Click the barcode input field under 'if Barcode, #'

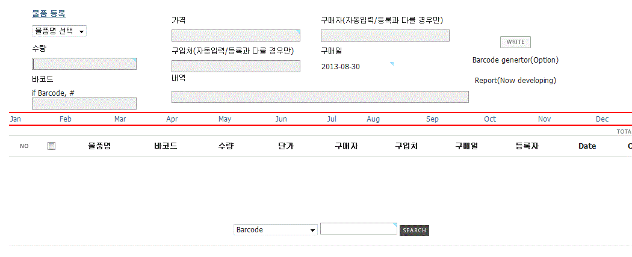click(84, 104)
